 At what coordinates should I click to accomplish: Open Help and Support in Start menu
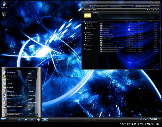(32, 106)
